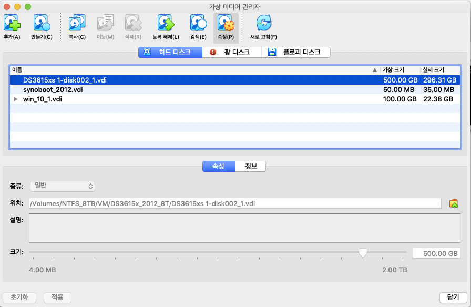Click the 검색(E) search icon

[198, 24]
